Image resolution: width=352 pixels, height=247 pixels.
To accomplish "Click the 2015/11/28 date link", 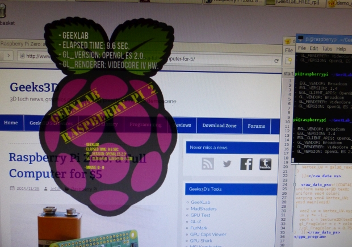I will (28, 189).
